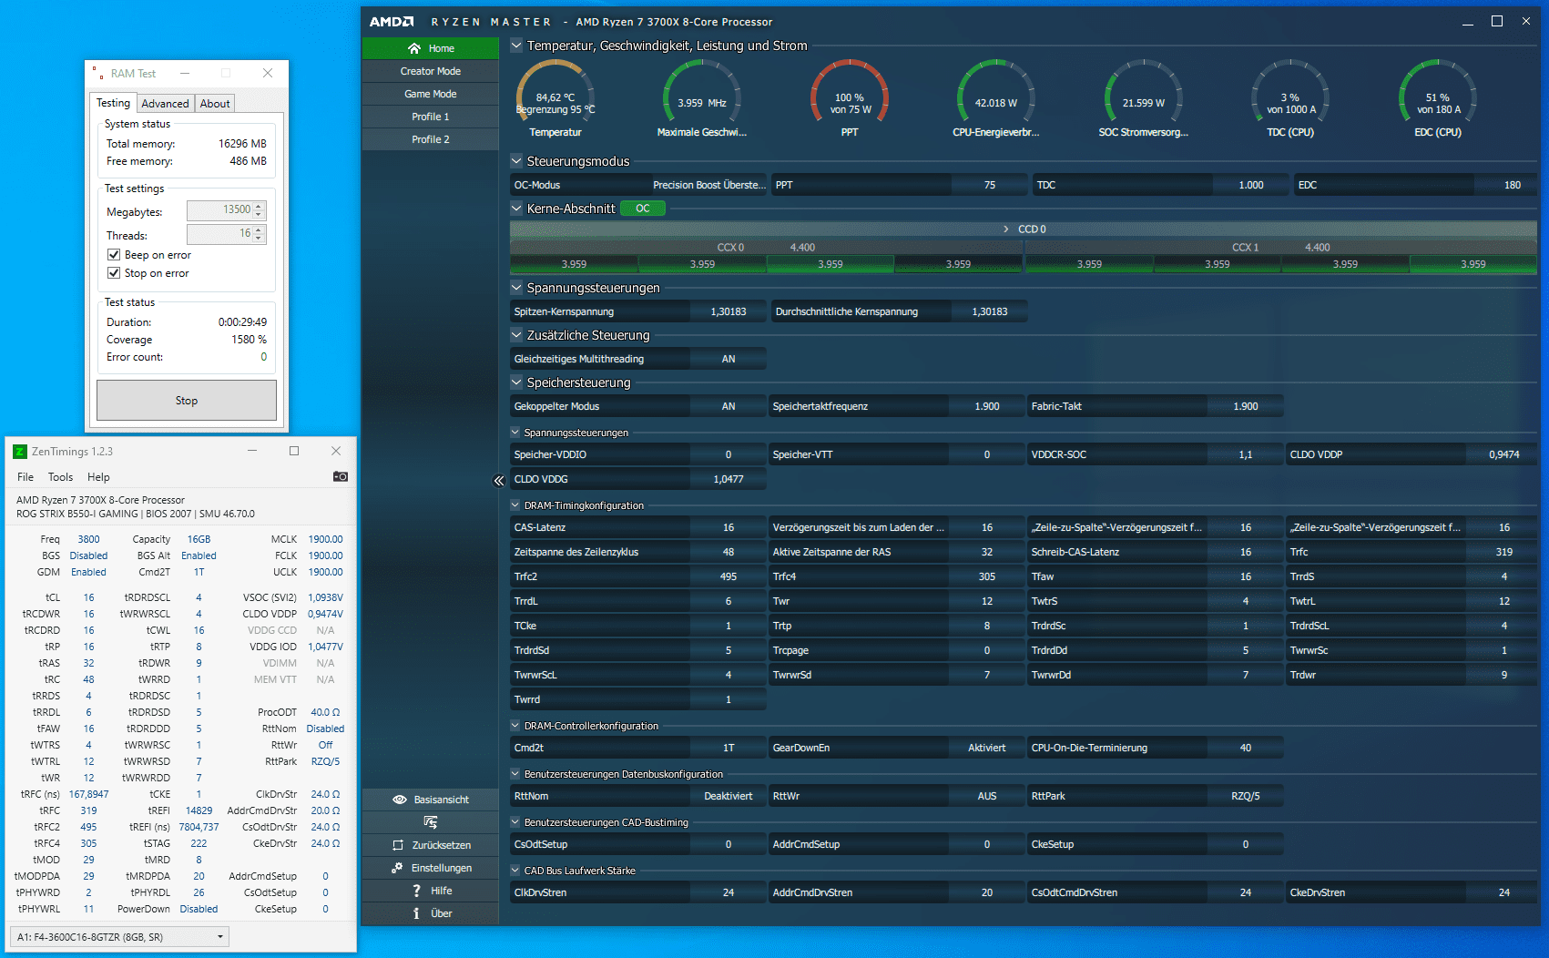
Task: Toggle the green OC badge in Kerne-Abschnitt
Action: point(643,209)
